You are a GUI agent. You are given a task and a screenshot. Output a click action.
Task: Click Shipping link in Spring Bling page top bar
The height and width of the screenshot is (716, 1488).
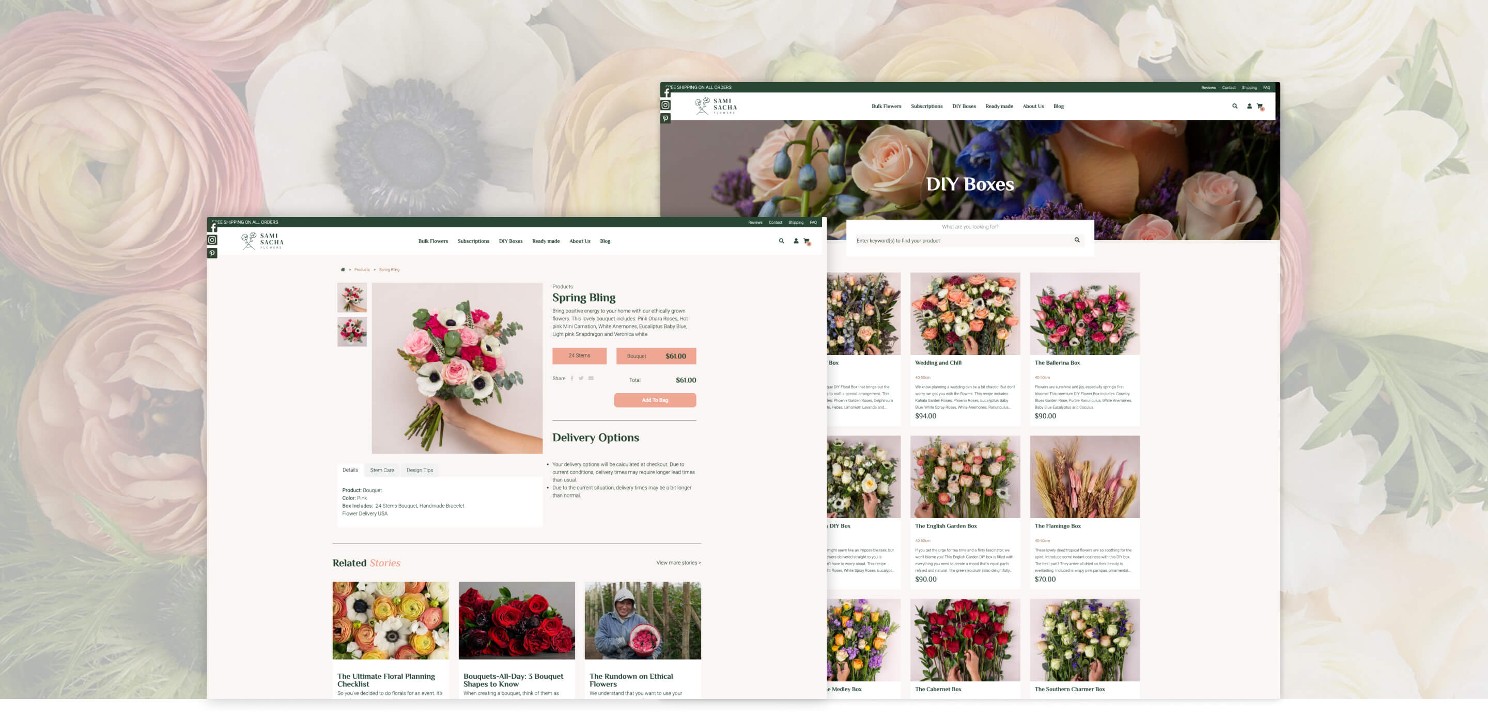pos(796,222)
